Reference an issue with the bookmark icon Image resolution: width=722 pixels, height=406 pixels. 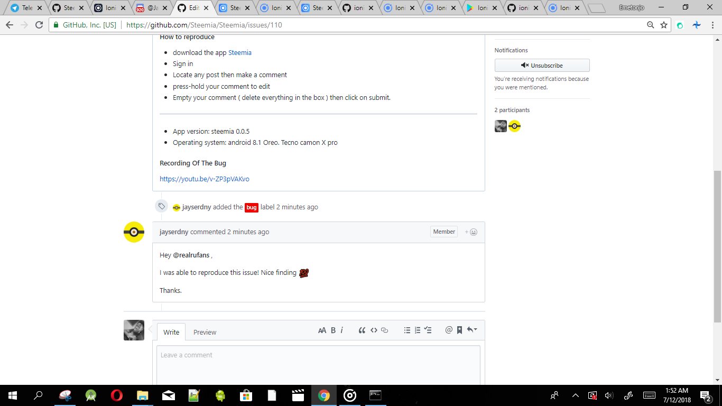pyautogui.click(x=460, y=330)
